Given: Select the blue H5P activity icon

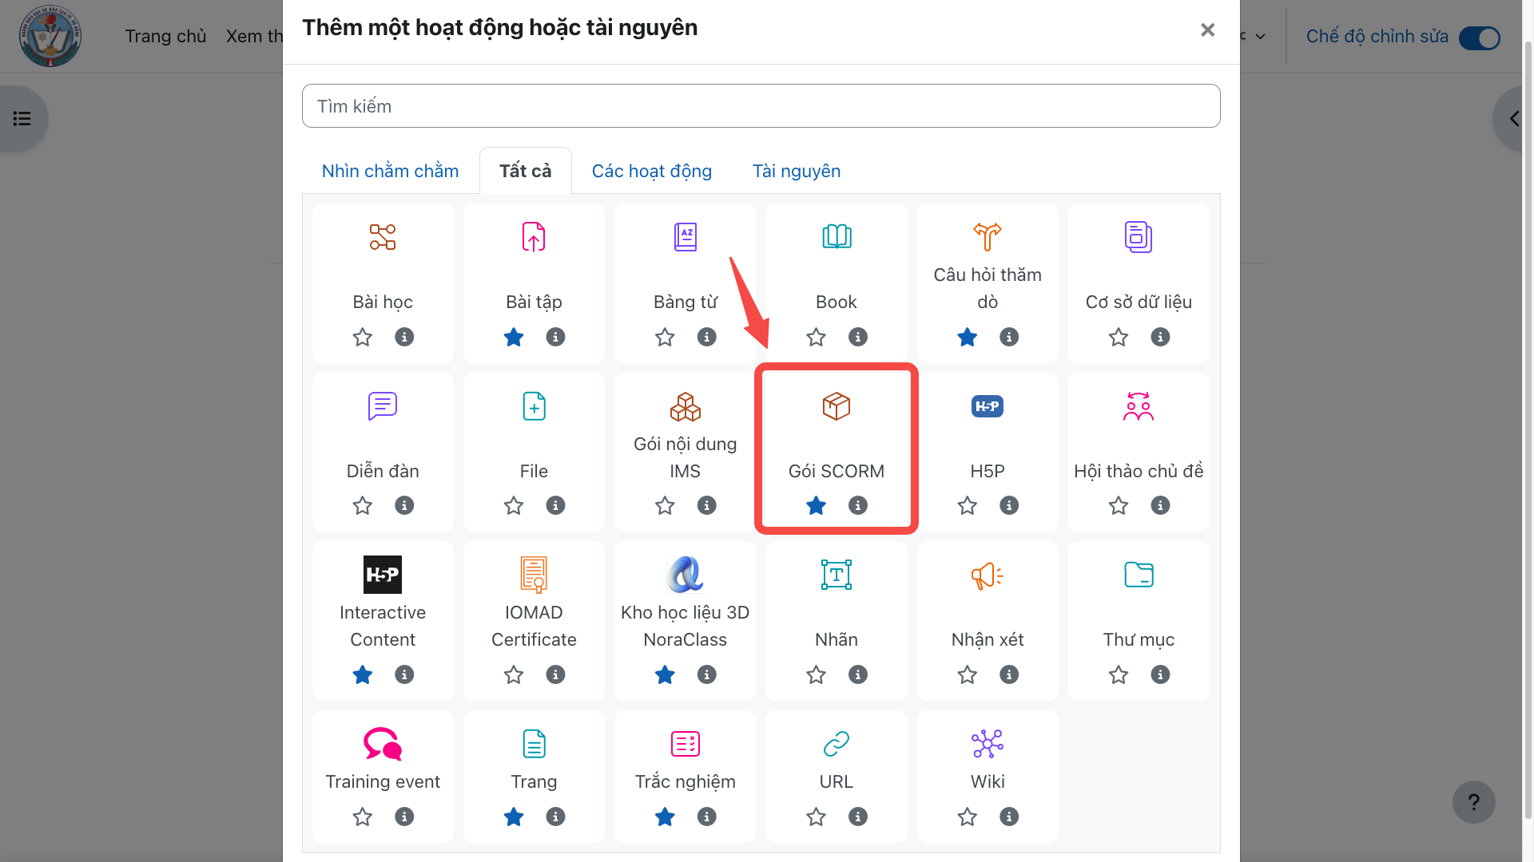Looking at the screenshot, I should click(988, 406).
